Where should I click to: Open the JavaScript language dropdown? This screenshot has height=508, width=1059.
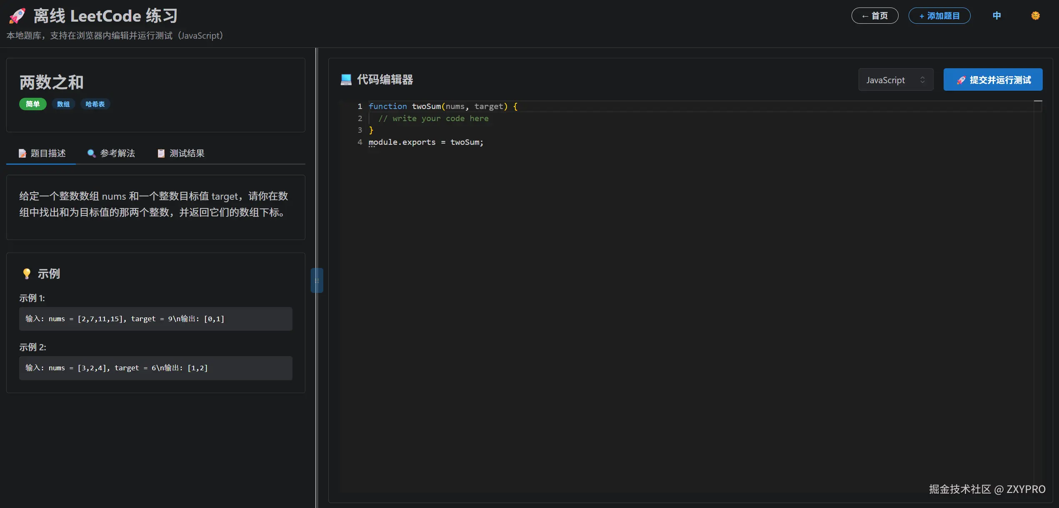point(895,80)
